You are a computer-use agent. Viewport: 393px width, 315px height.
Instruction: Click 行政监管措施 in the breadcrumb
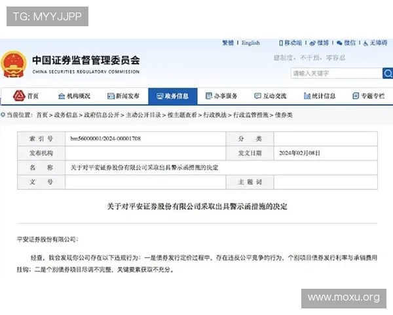click(251, 115)
